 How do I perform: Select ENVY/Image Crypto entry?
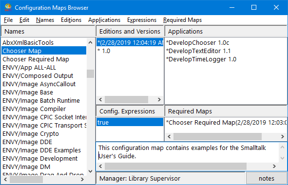click(44, 133)
